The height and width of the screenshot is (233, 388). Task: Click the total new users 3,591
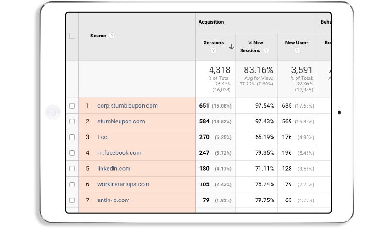pos(302,70)
